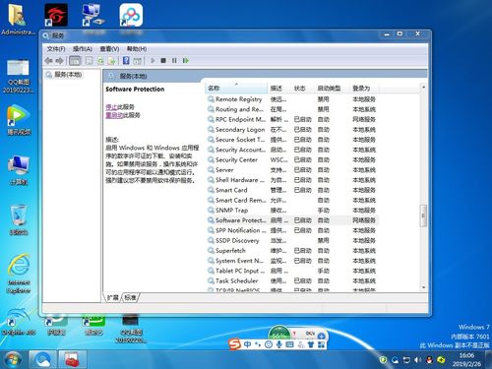The image size is (492, 369).
Task: Switch to the 标准 tab
Action: pyautogui.click(x=130, y=297)
